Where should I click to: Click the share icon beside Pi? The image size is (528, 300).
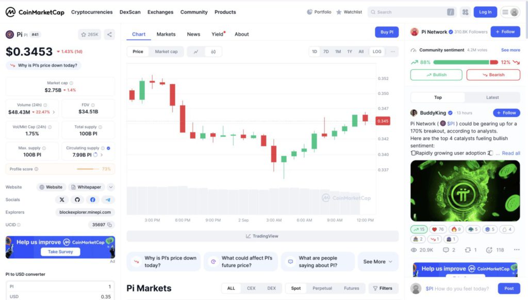109,35
